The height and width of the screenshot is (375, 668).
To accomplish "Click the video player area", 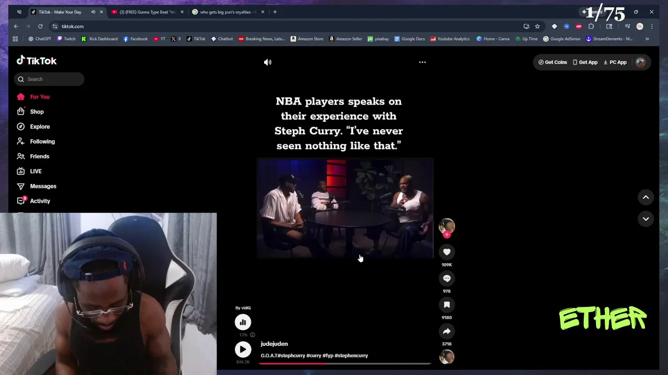I will click(345, 208).
